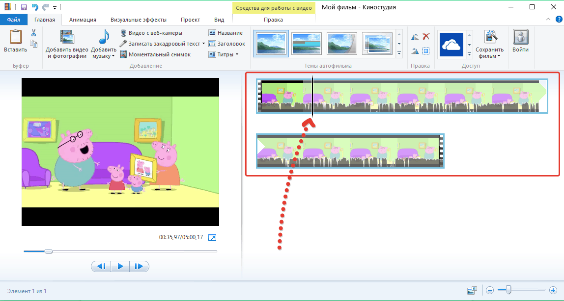The image size is (564, 301).
Task: Show the previous row in the Доступ sharing gallery
Action: click(x=469, y=34)
